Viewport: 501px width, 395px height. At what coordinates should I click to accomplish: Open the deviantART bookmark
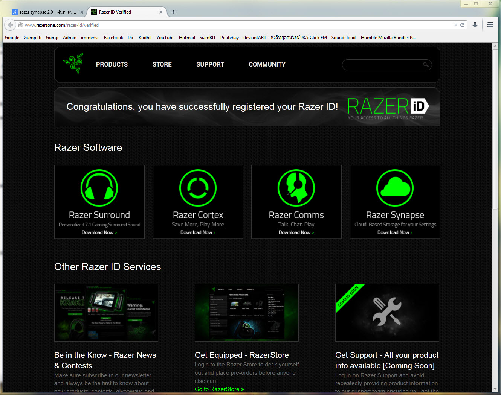[x=255, y=38]
